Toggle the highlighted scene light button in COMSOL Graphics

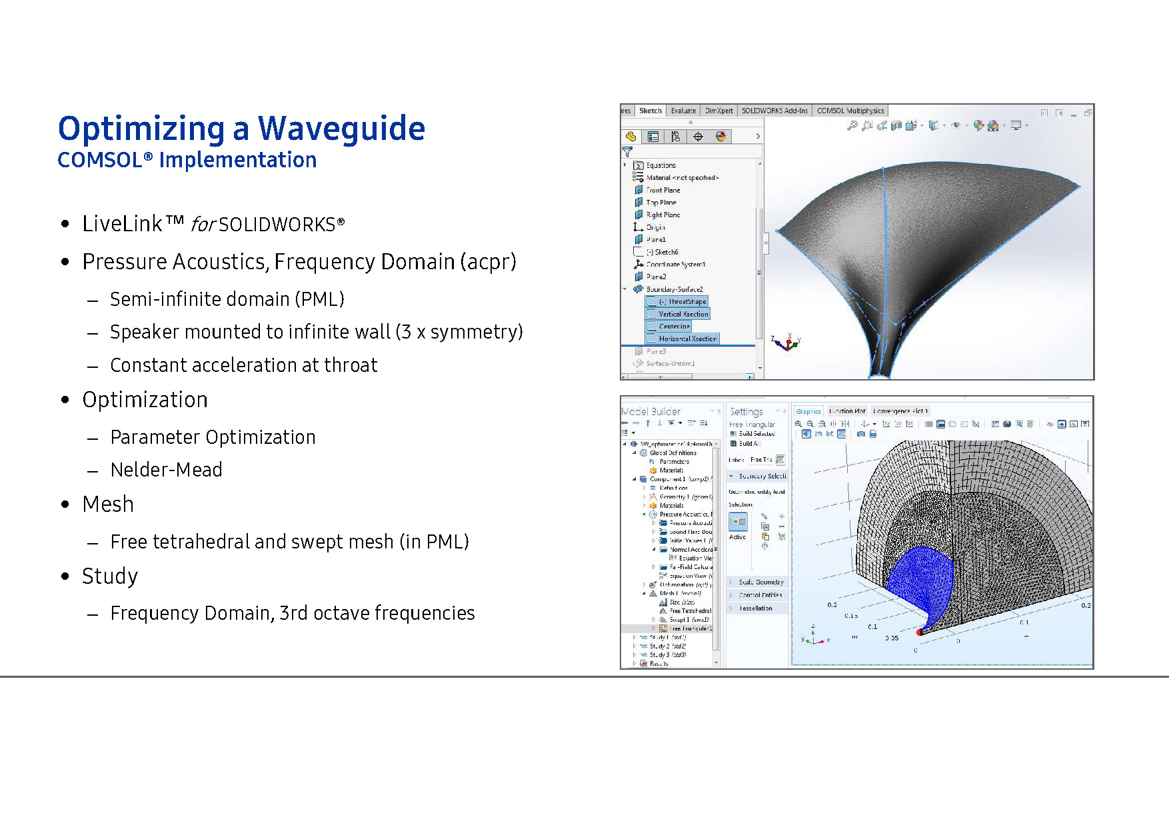click(806, 434)
